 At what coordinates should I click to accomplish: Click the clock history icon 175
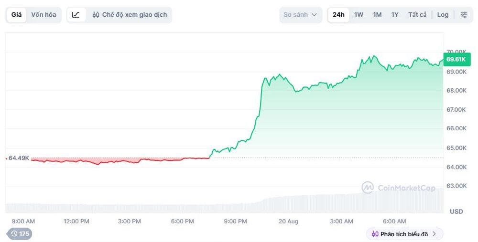click(14, 233)
